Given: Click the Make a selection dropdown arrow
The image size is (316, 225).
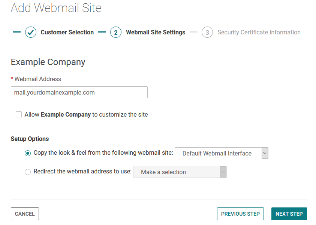Looking at the screenshot, I should tap(223, 172).
